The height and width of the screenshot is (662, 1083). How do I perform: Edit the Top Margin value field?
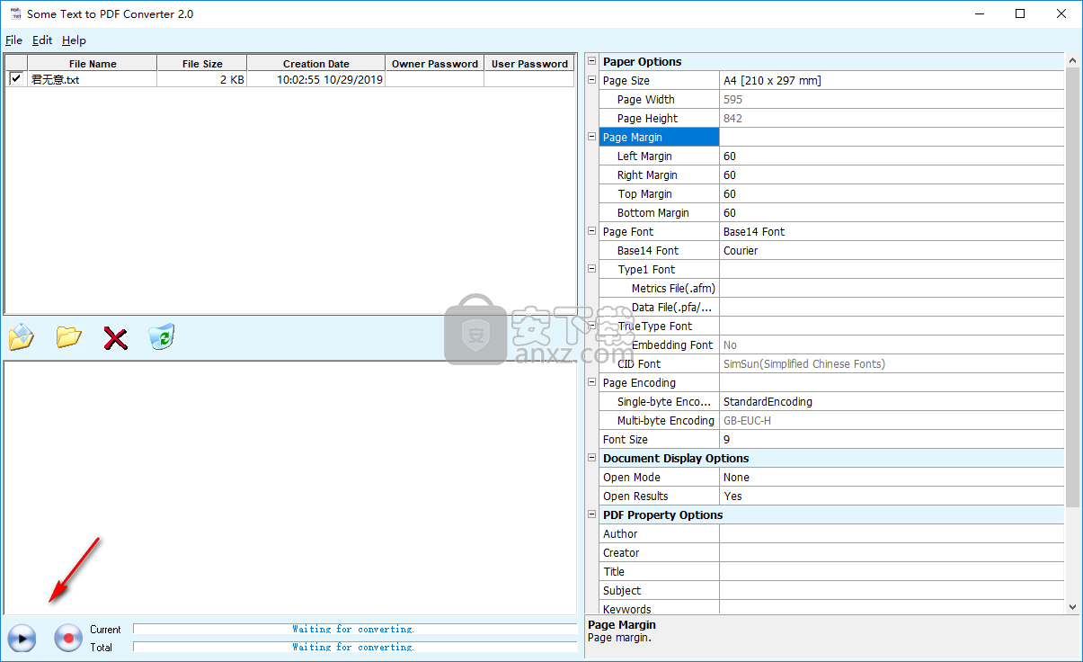point(892,193)
